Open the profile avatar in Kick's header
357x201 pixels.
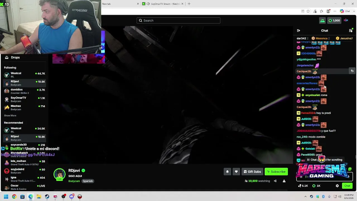346,20
